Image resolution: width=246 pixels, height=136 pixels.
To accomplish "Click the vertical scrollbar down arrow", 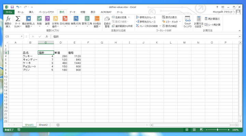I will point(240,121).
